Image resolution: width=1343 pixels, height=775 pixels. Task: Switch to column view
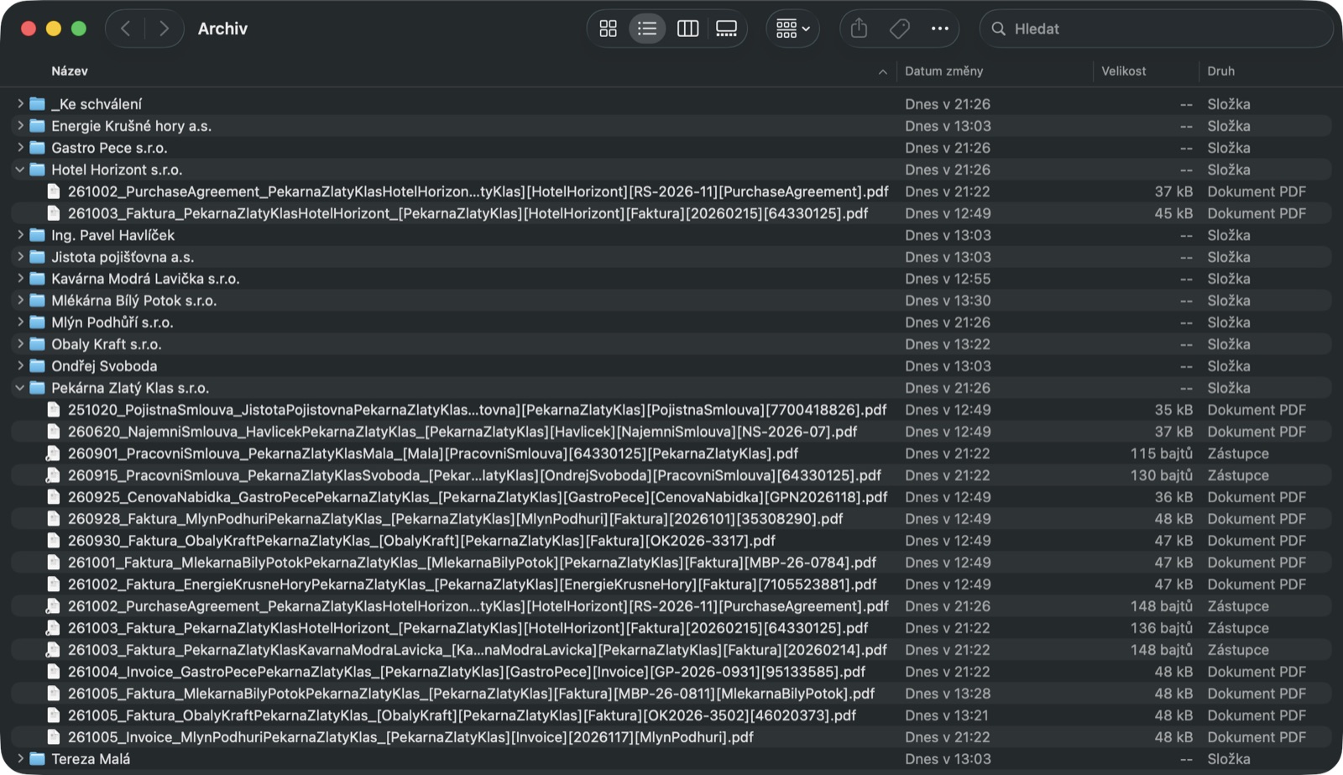point(687,29)
